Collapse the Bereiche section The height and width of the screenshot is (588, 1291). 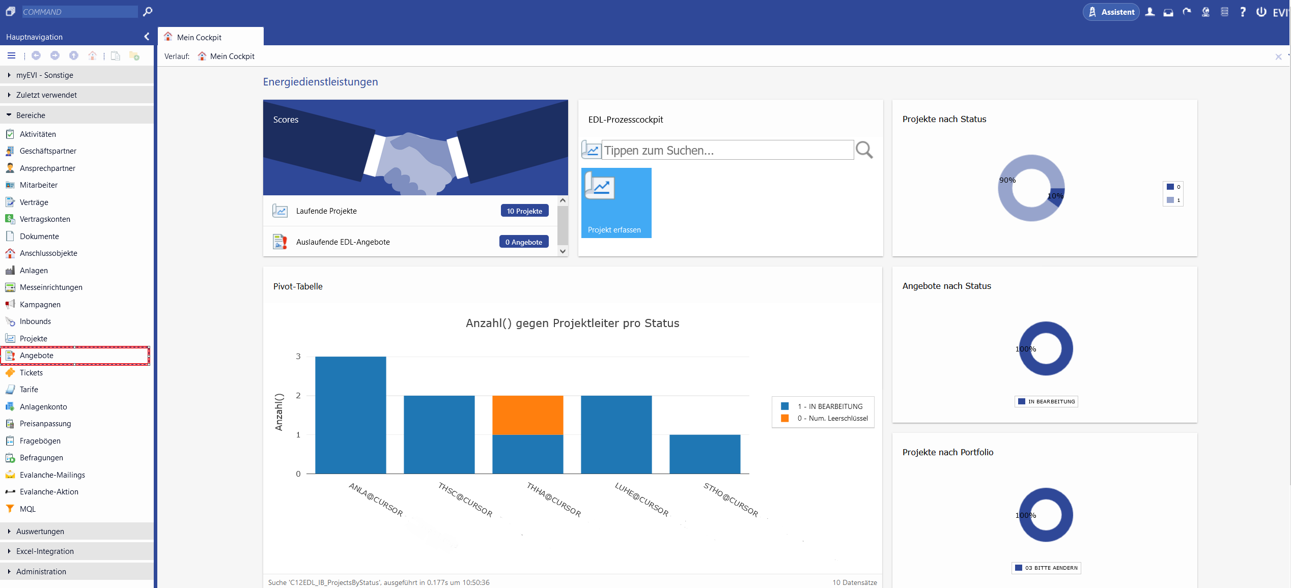coord(31,115)
